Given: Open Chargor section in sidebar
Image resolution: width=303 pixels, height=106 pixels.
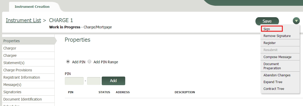Looking at the screenshot, I should tap(28, 48).
